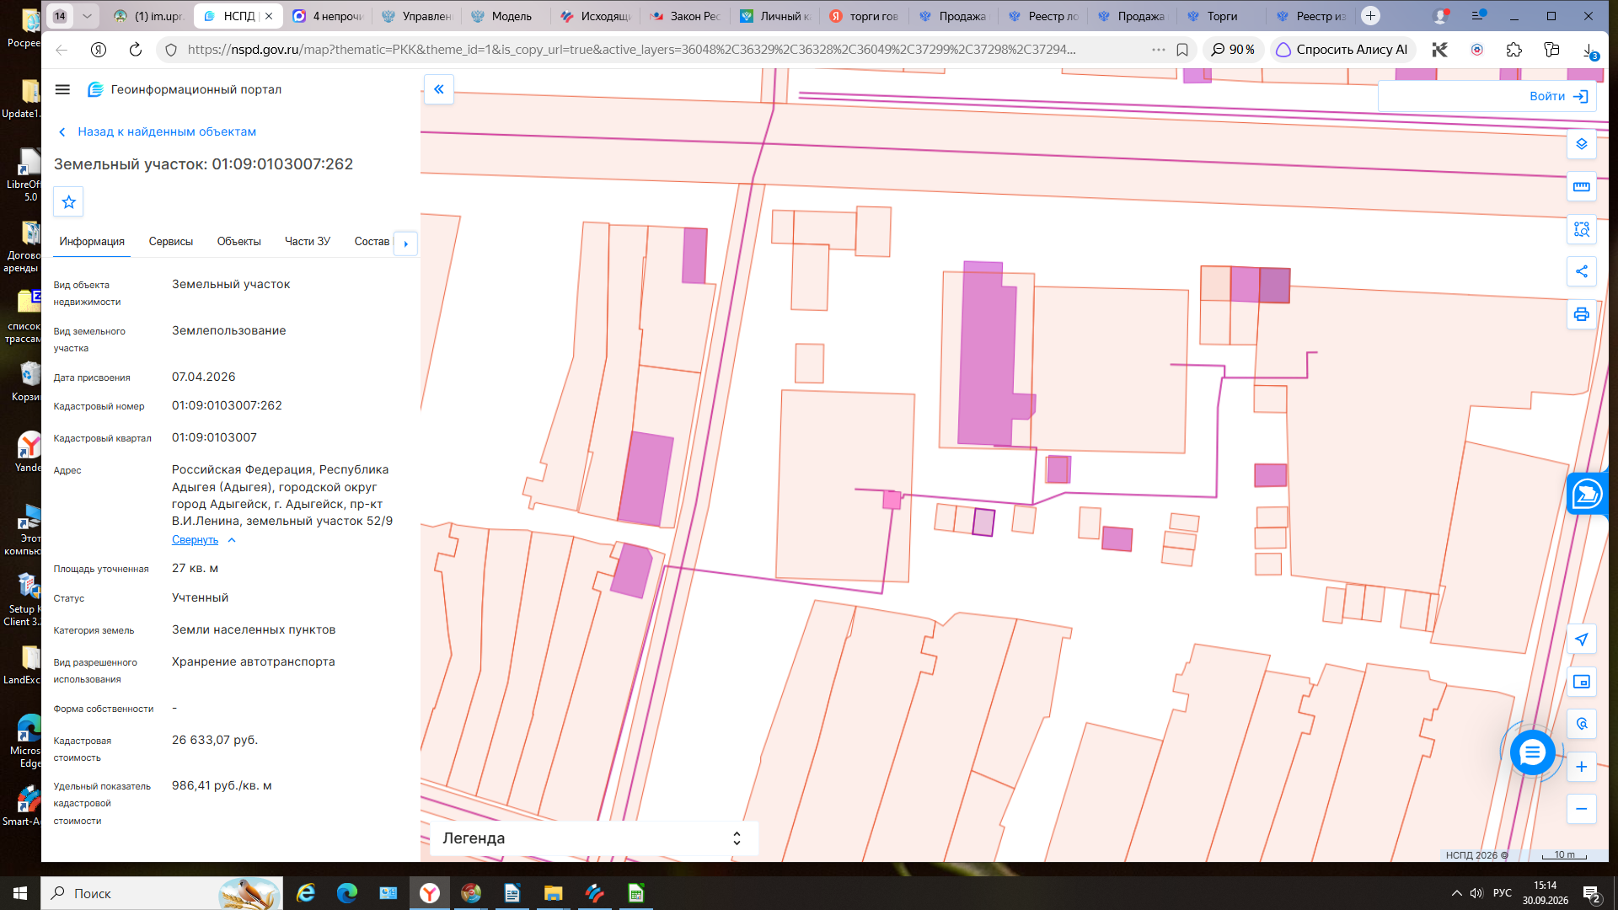Screen dimensions: 1618x910
Task: Open the Торги browser tab
Action: [1222, 16]
